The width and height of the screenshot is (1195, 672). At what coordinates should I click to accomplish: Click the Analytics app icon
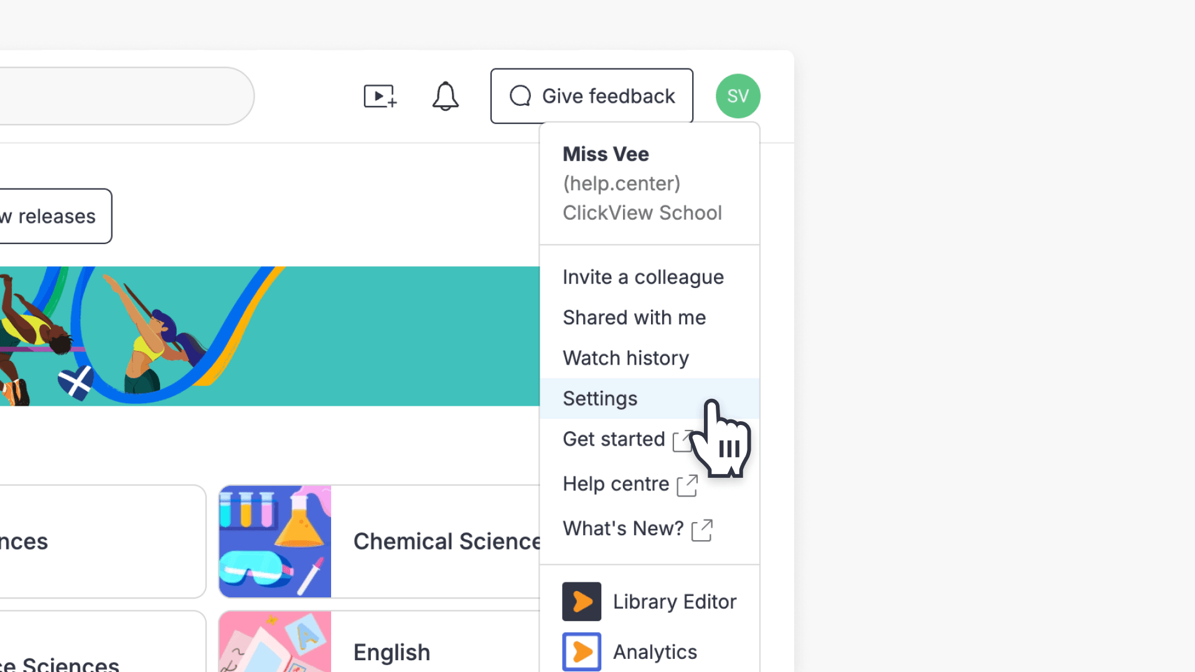tap(582, 651)
